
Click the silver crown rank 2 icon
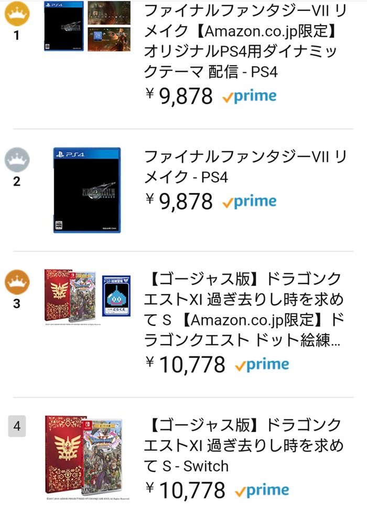[17, 159]
